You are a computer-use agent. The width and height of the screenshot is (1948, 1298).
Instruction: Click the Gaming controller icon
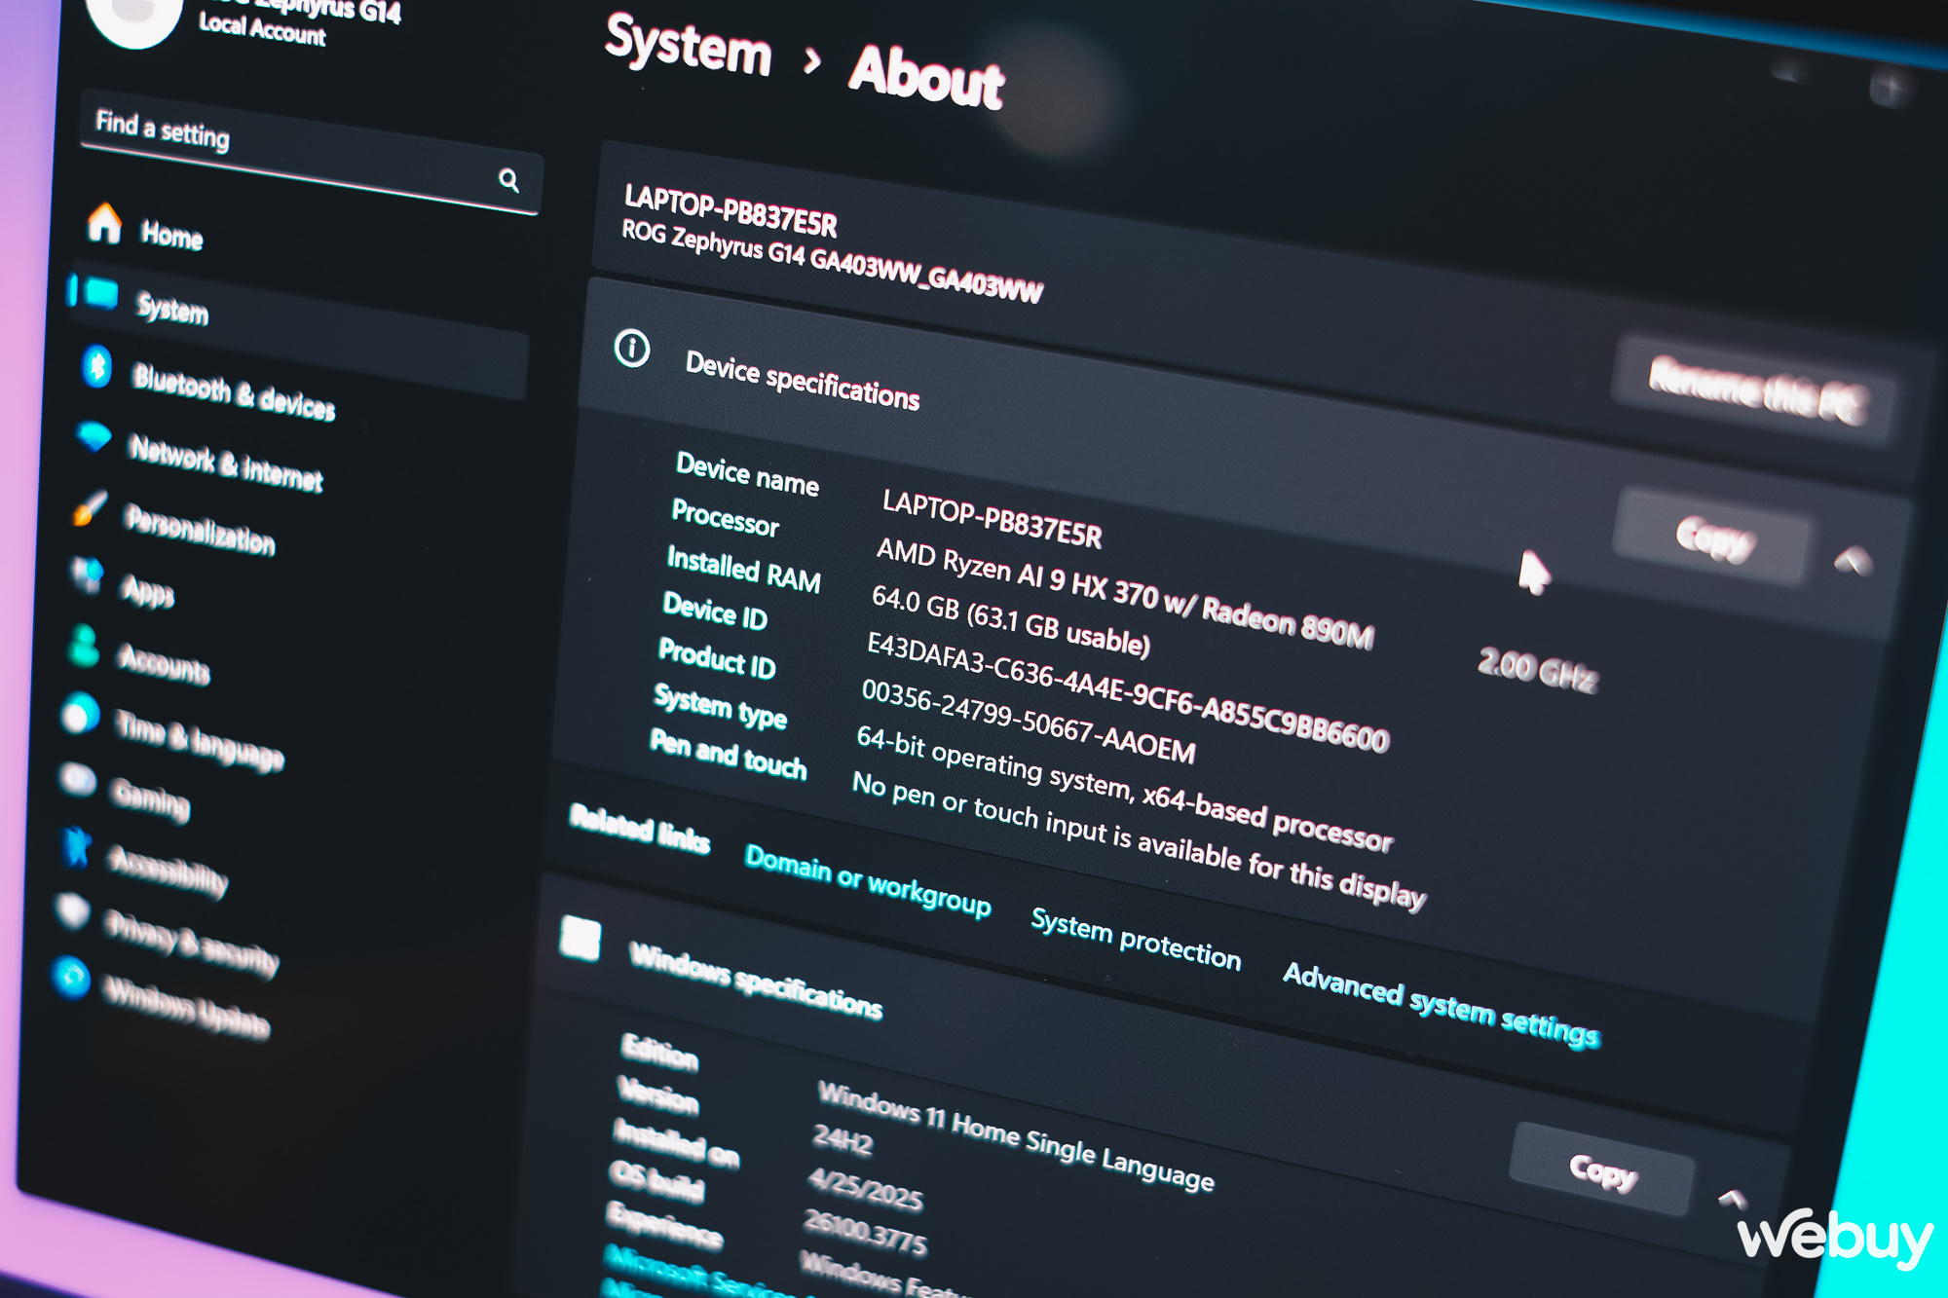click(x=77, y=779)
